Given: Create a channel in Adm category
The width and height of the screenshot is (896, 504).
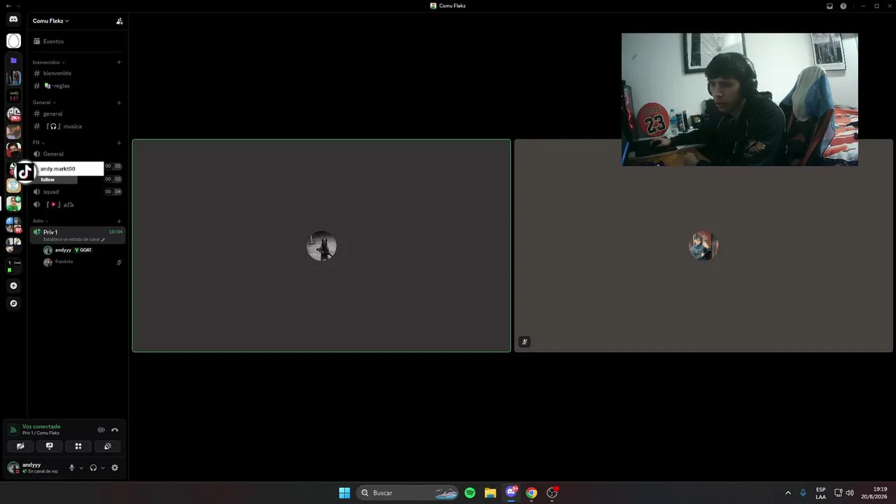Looking at the screenshot, I should [119, 221].
